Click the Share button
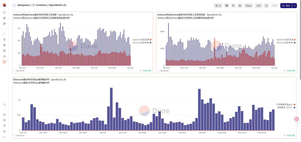The width and height of the screenshot is (301, 142). click(x=248, y=5)
